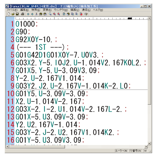157x157 pixels.
Task: Click the red-marked document toolbar icon
Action: pos(81,14)
